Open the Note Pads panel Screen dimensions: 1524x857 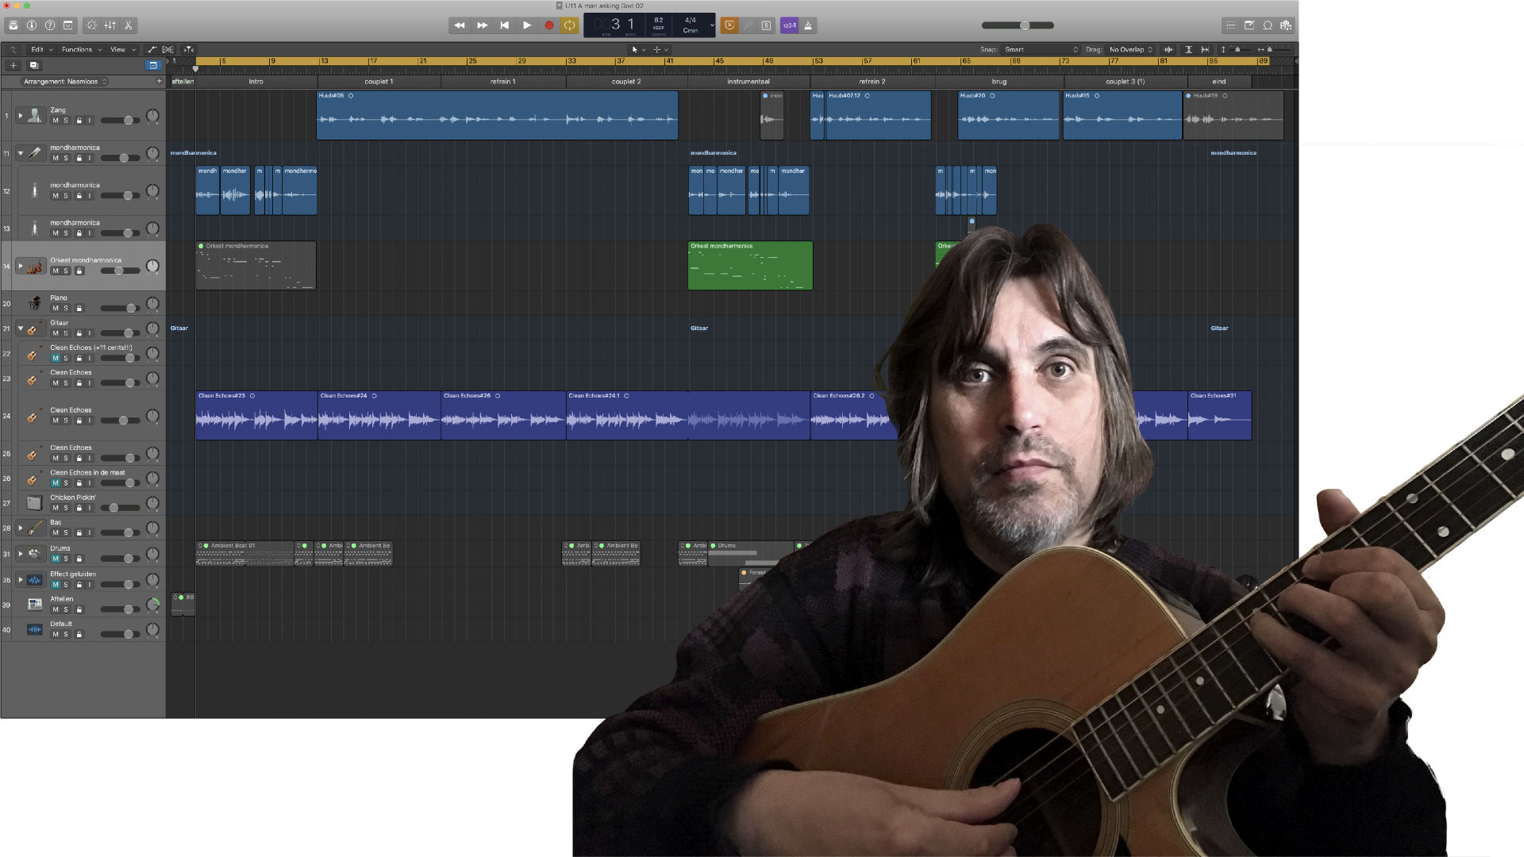(1249, 25)
